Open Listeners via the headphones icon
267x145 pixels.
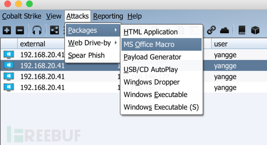37,30
